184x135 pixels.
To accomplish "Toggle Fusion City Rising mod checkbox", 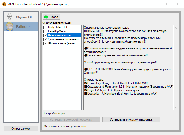I will 85,83.
